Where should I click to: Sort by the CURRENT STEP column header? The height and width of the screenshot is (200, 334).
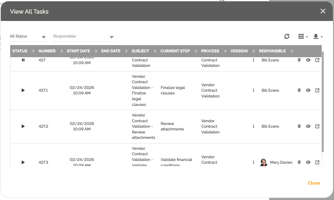[175, 51]
